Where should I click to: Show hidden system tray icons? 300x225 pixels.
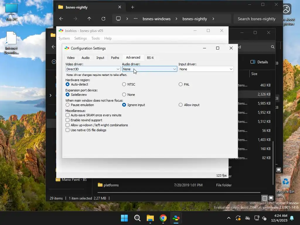(x=229, y=218)
